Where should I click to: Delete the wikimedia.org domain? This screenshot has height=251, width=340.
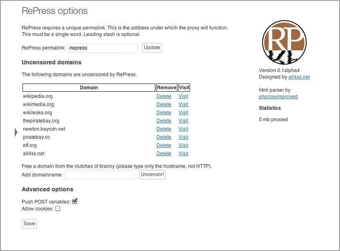[164, 104]
